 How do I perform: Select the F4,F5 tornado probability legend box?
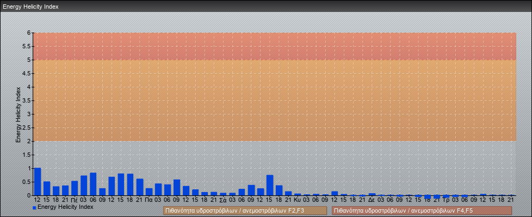tap(422, 210)
